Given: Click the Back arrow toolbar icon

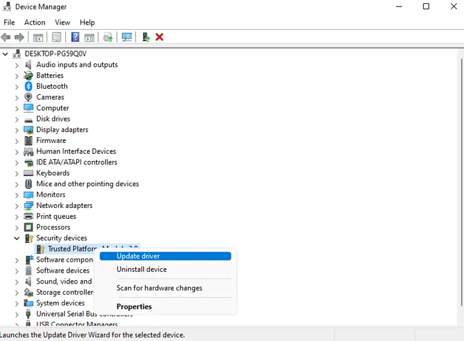Looking at the screenshot, I should coord(6,37).
